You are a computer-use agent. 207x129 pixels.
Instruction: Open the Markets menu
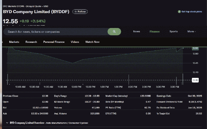pyautogui.click(x=14, y=42)
